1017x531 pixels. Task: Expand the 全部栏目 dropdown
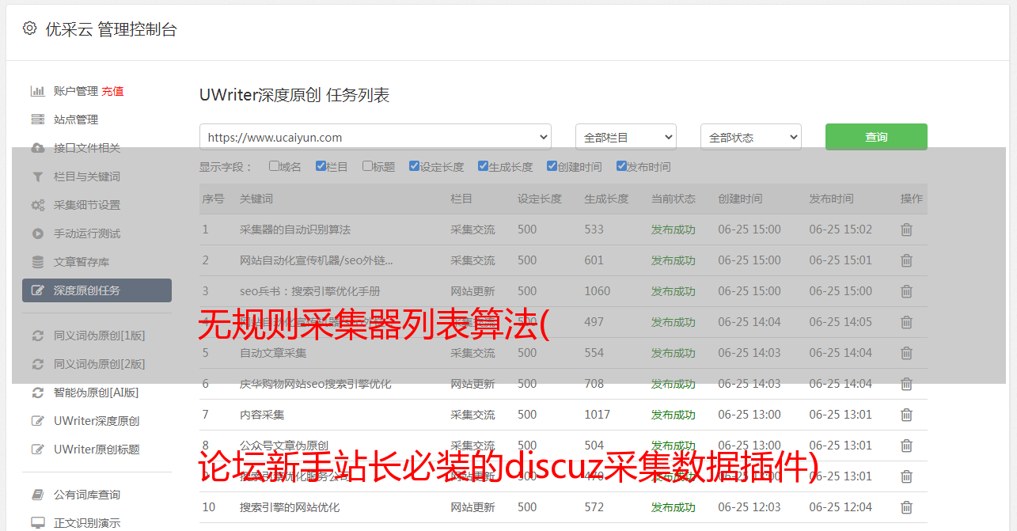(625, 137)
